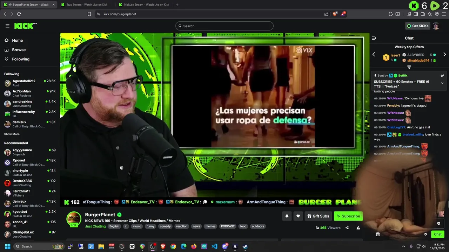The height and width of the screenshot is (252, 449).
Task: Open the Kick hamburger sidebar menu
Action: pyautogui.click(x=7, y=26)
